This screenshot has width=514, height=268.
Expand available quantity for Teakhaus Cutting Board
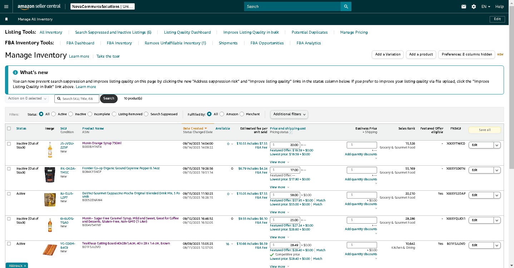232,244
